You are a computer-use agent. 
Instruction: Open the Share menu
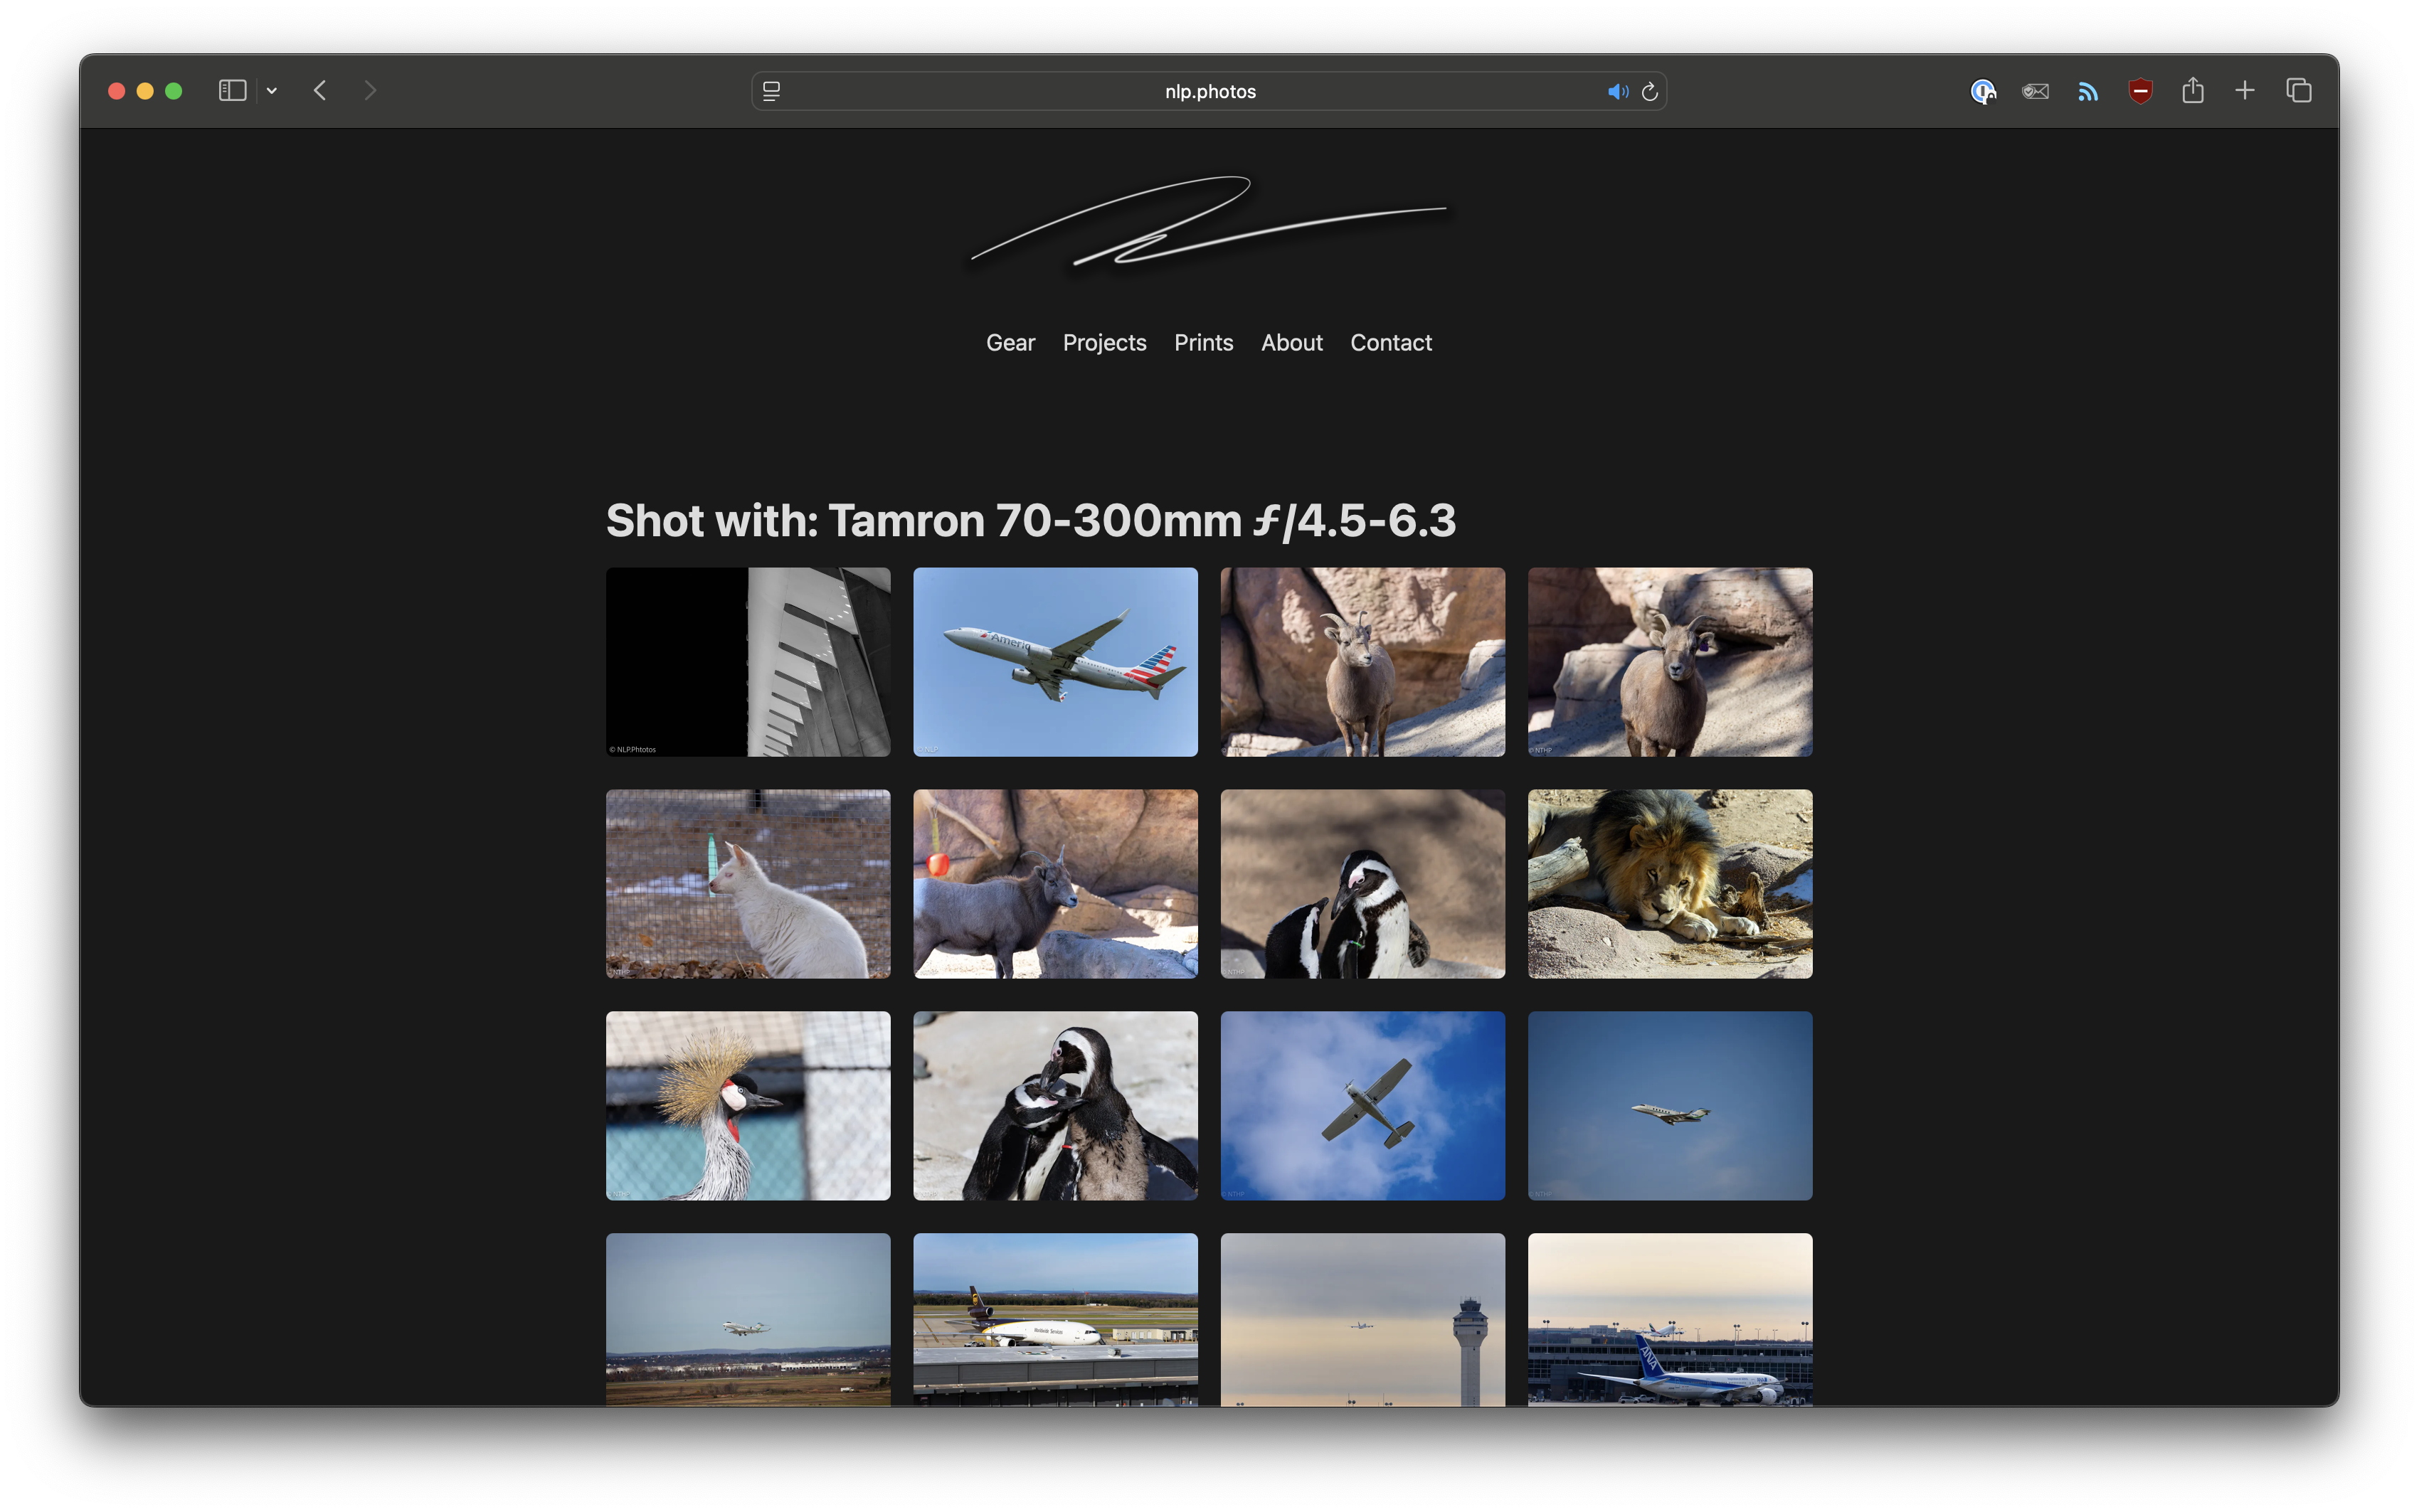click(x=2193, y=91)
